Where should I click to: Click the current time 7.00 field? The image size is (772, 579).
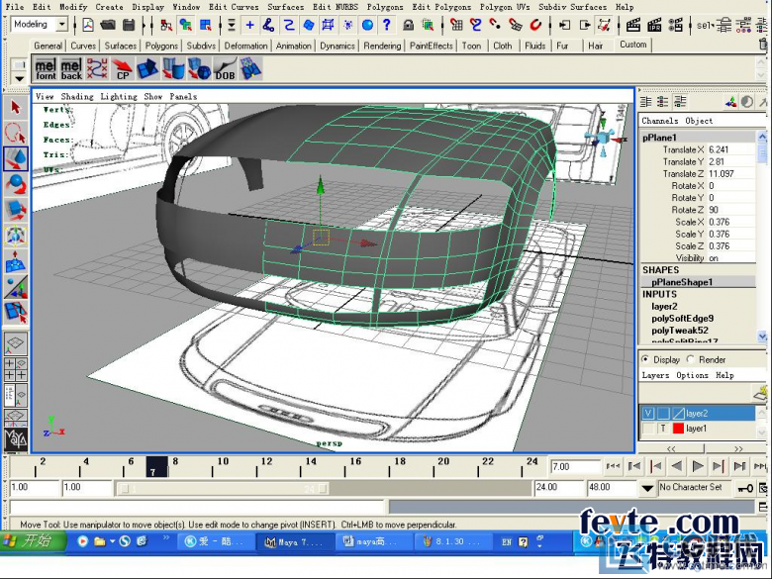coord(576,466)
